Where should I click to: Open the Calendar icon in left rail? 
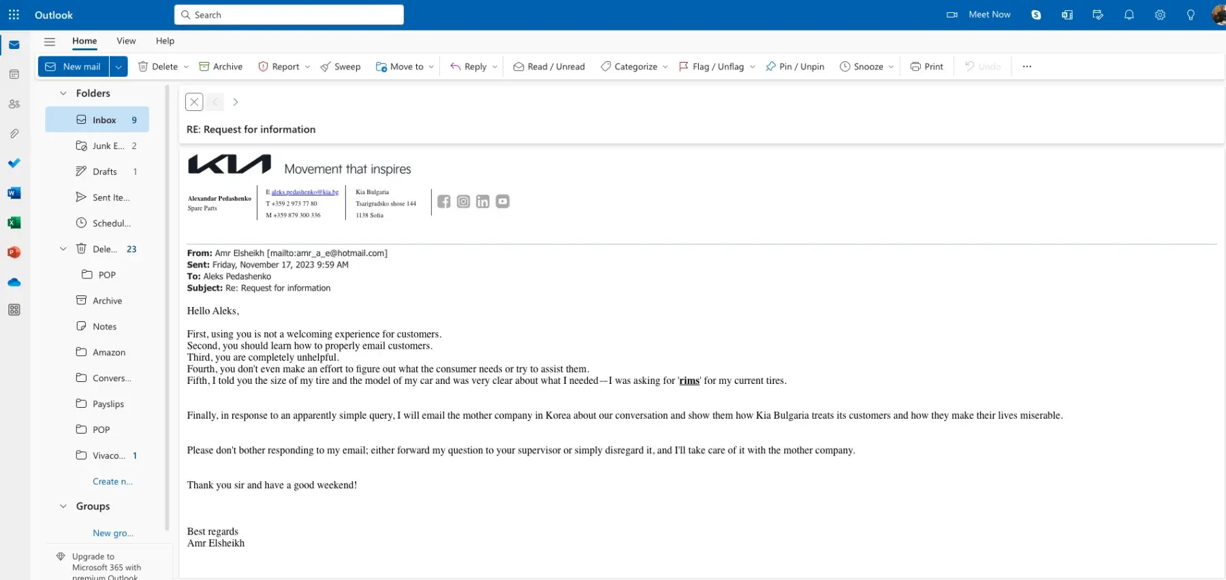(14, 74)
